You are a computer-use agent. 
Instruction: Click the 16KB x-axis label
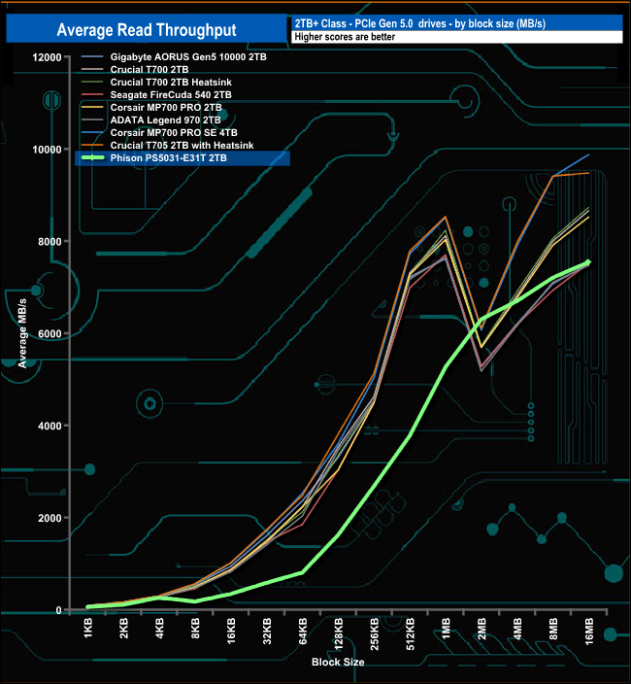coord(231,631)
